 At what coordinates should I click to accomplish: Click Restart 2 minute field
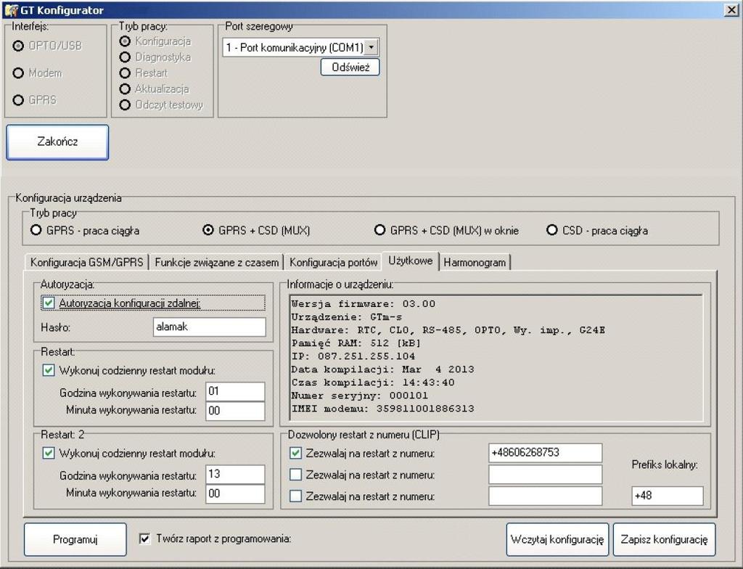(235, 494)
